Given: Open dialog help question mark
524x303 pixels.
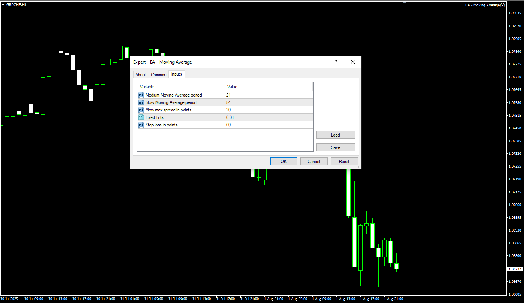Looking at the screenshot, I should click(x=336, y=62).
